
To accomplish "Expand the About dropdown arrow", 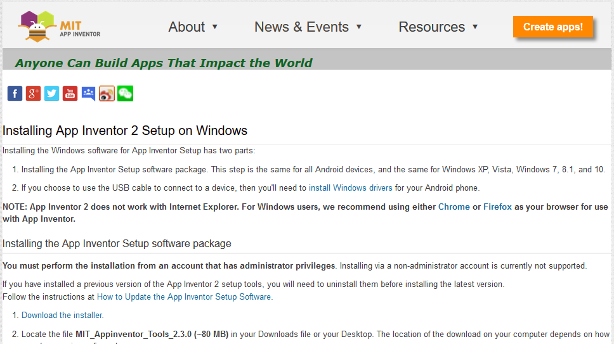I will (215, 27).
